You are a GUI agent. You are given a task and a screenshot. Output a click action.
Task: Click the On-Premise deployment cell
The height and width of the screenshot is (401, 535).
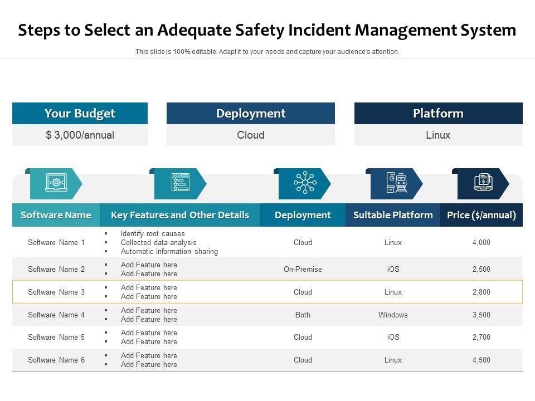303,269
